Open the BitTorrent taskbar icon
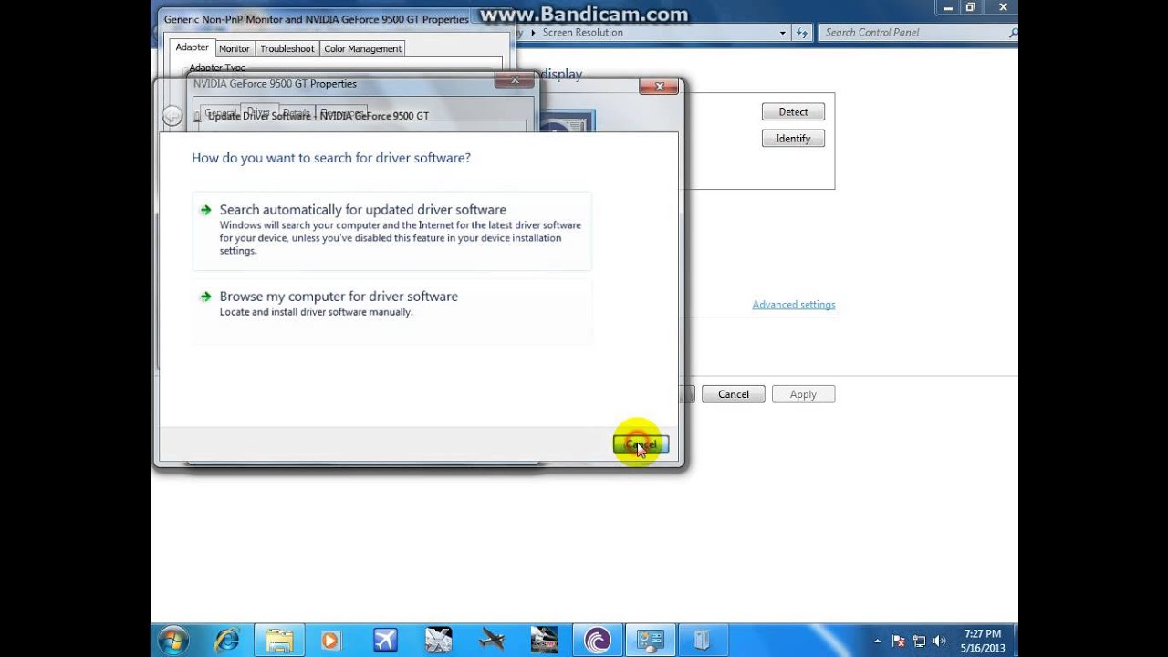Image resolution: width=1168 pixels, height=657 pixels. [x=598, y=640]
